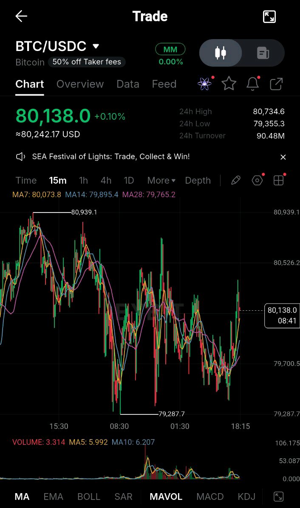Tap the MA7: 80,073.8 label
Screen dimensions: 300x508
tap(37, 195)
